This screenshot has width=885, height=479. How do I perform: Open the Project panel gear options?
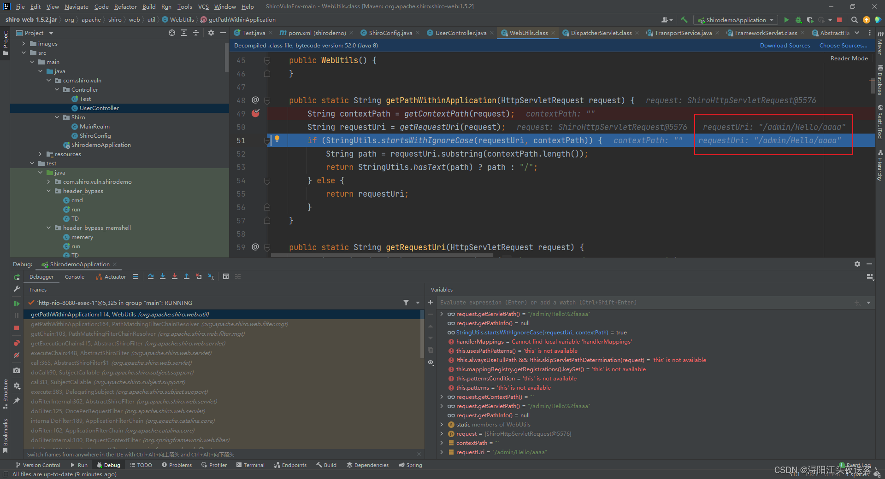[211, 33]
